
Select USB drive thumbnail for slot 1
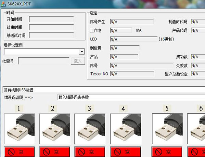(20, 129)
